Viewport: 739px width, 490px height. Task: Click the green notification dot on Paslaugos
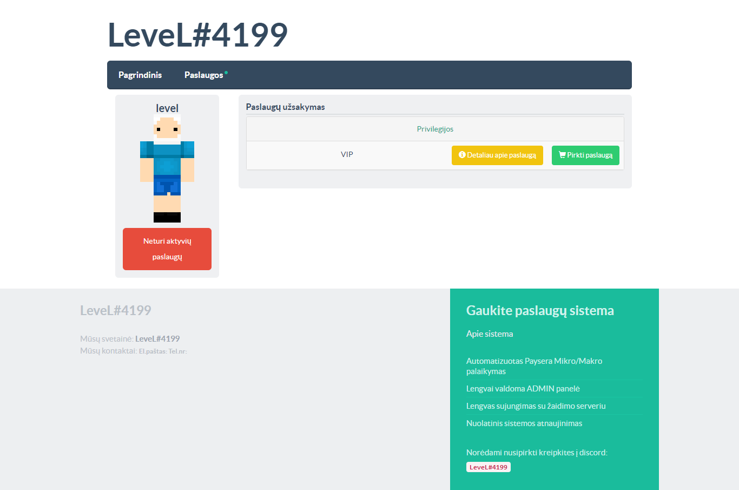[226, 72]
